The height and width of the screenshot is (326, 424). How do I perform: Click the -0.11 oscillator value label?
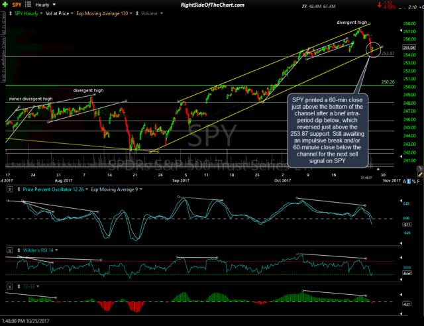tap(407, 224)
